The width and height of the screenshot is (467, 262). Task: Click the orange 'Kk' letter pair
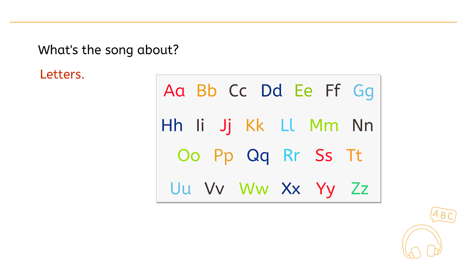point(255,125)
